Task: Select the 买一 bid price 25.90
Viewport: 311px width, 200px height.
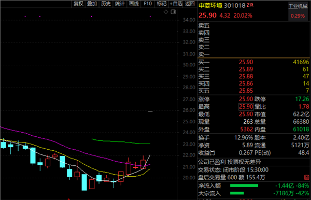Action: [246, 62]
